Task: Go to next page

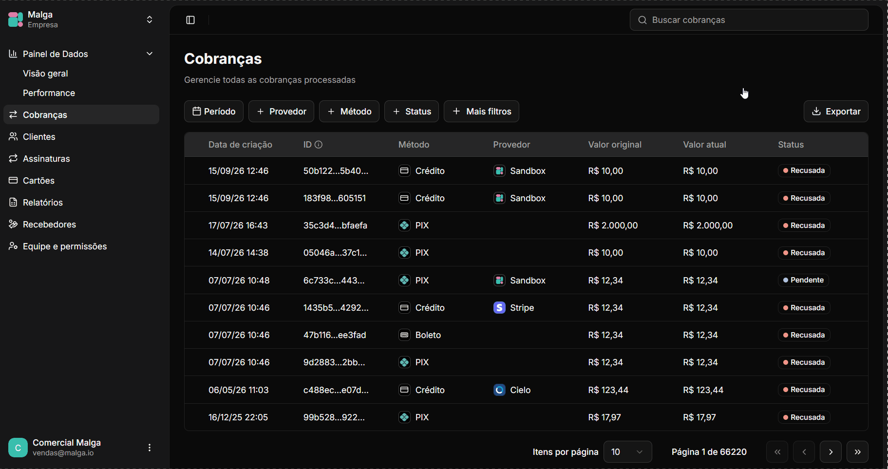Action: click(831, 452)
